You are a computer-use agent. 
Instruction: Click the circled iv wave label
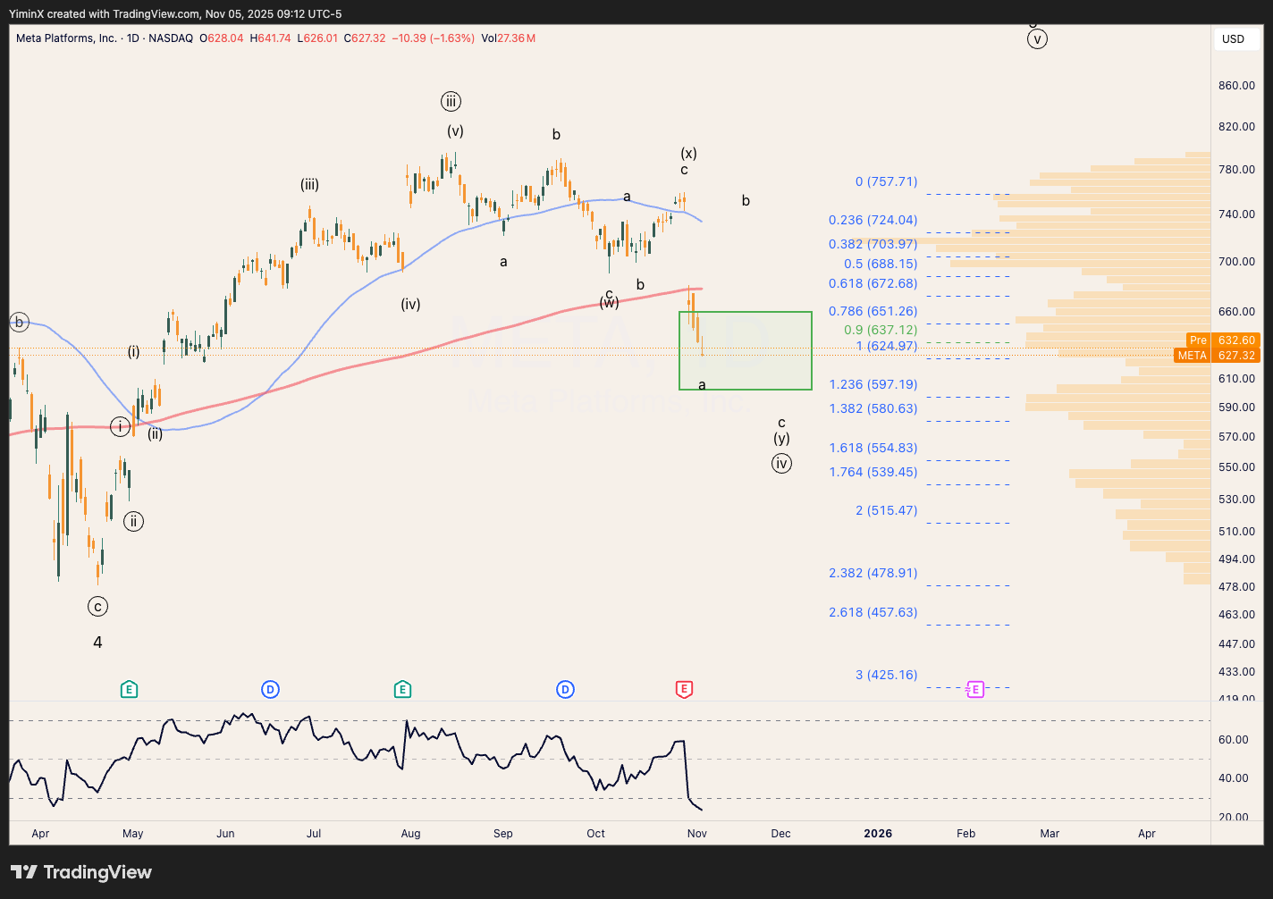coord(781,464)
